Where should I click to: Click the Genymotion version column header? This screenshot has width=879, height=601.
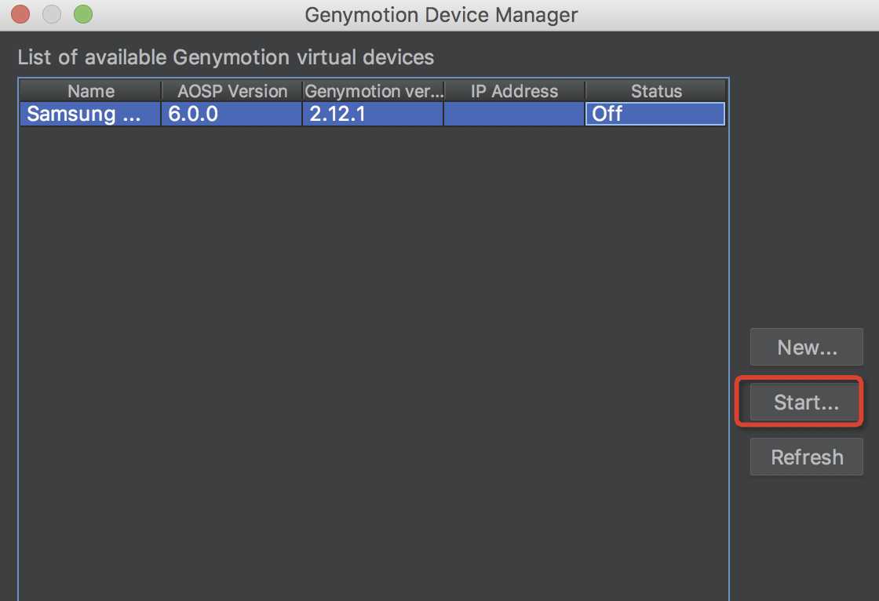[x=374, y=91]
